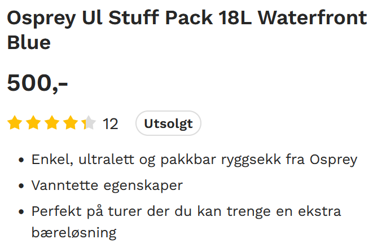Click the third rating star
Screen dimensions: 382x248
click(x=52, y=123)
